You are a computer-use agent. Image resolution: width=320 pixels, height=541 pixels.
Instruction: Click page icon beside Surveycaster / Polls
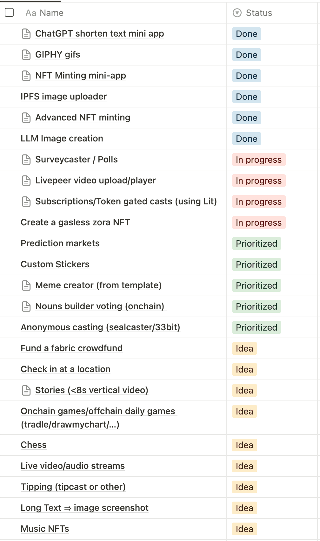[x=26, y=160]
